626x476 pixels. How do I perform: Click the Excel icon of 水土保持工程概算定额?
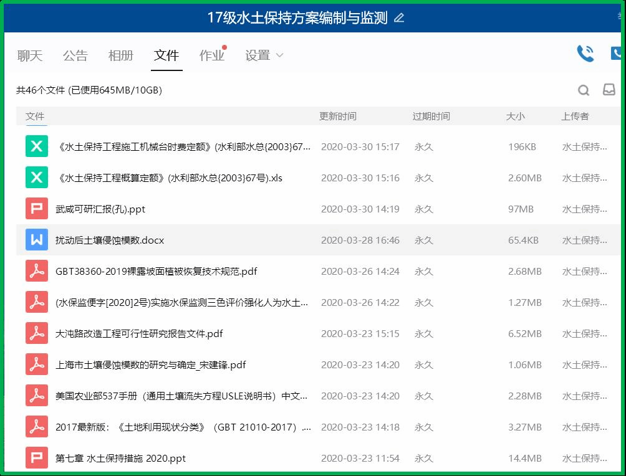(37, 177)
